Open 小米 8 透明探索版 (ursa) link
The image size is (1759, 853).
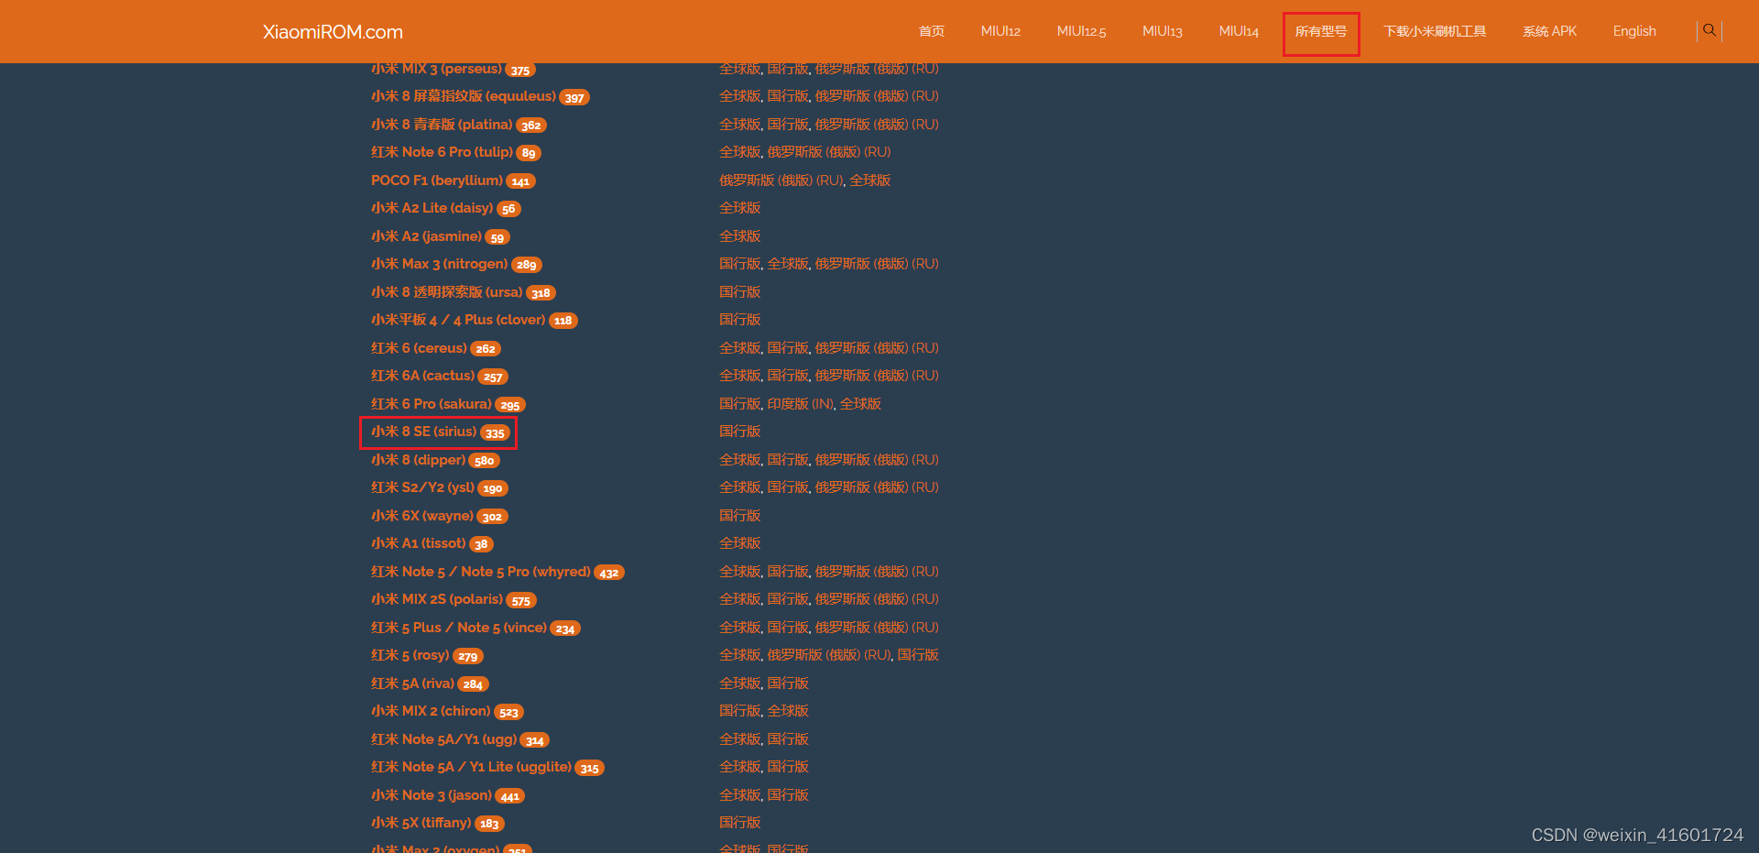coord(446,292)
